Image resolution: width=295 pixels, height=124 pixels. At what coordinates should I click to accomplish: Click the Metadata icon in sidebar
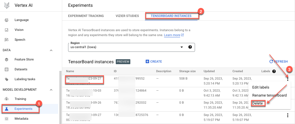coord(7,118)
